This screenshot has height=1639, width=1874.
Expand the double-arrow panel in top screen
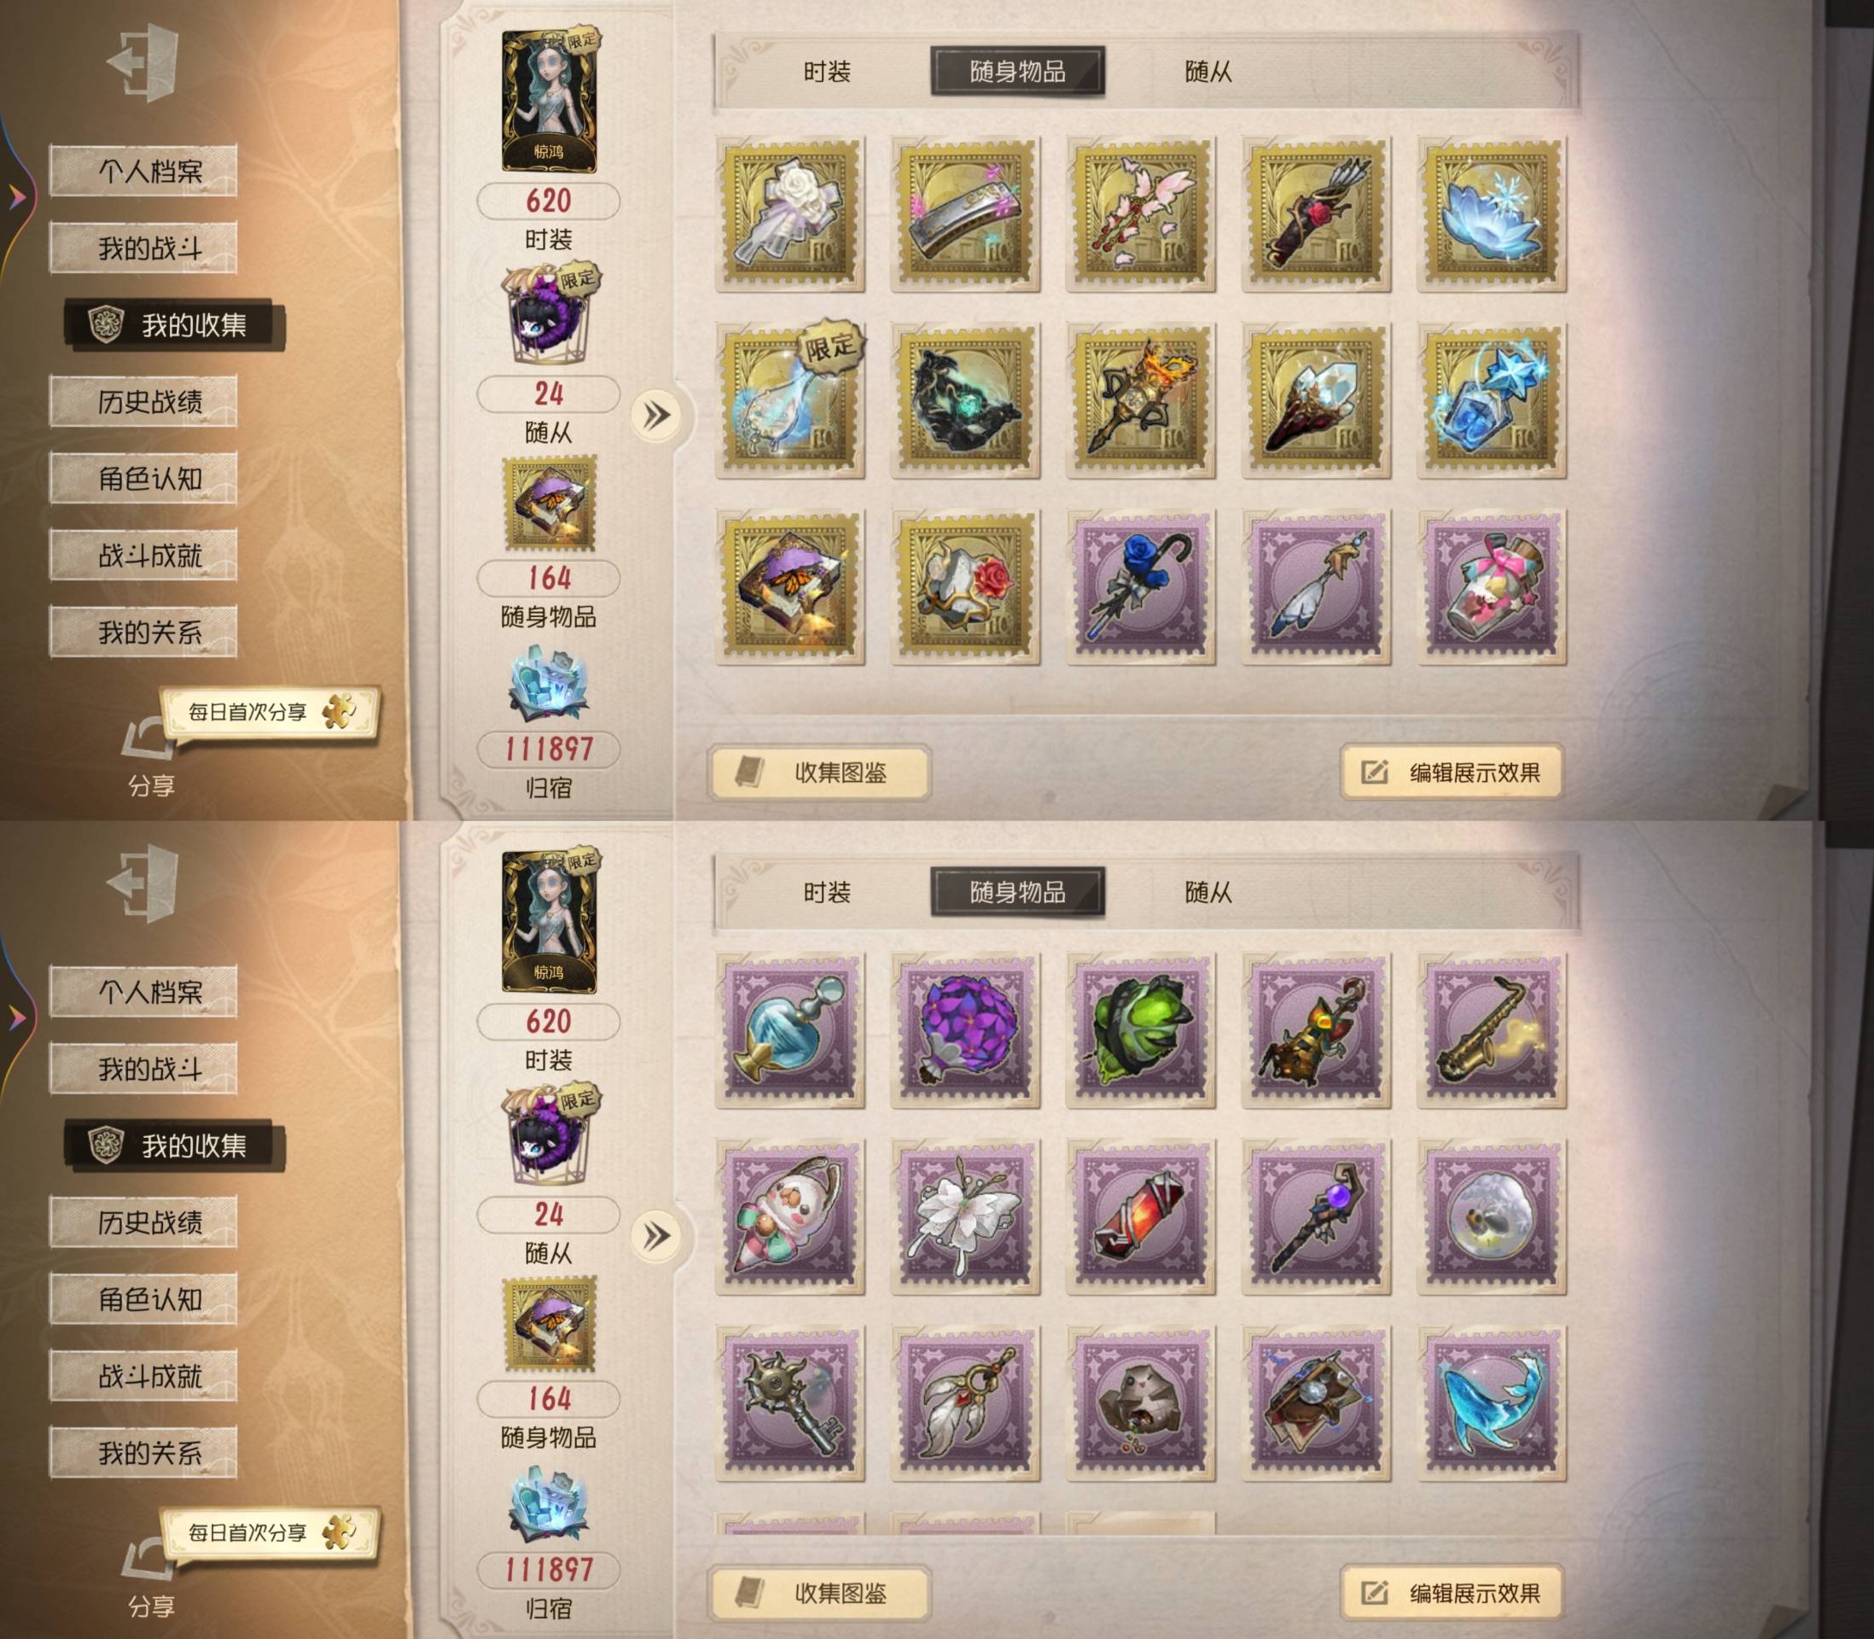tap(656, 417)
